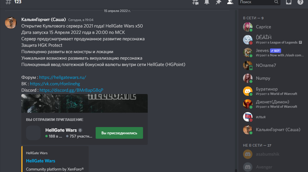Click small 'HellGate Wars' embed provider text
Image resolution: width=308 pixels, height=172 pixels.
coord(37,153)
